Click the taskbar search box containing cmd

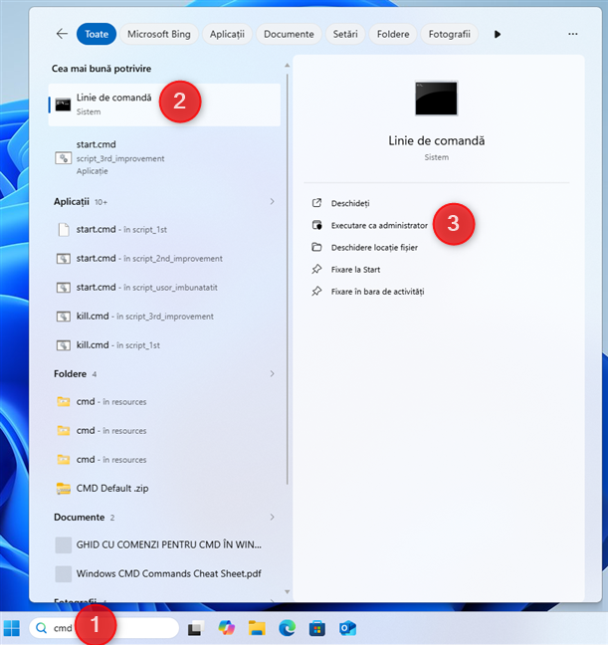[104, 628]
